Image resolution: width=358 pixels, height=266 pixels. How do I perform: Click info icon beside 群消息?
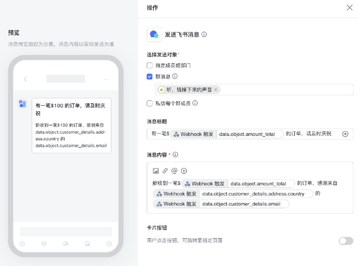coord(175,76)
